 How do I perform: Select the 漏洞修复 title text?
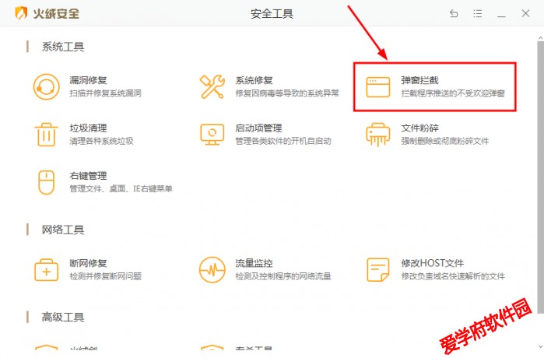(x=88, y=80)
